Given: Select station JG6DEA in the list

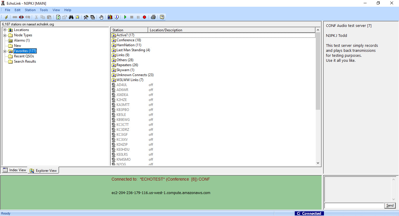Looking at the screenshot, I should 122,95.
